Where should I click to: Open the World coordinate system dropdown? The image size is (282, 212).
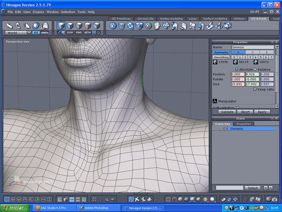(18, 33)
